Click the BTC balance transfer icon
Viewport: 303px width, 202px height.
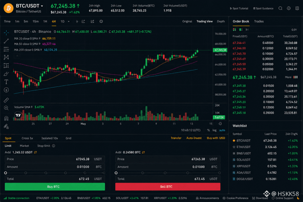tap(143, 152)
